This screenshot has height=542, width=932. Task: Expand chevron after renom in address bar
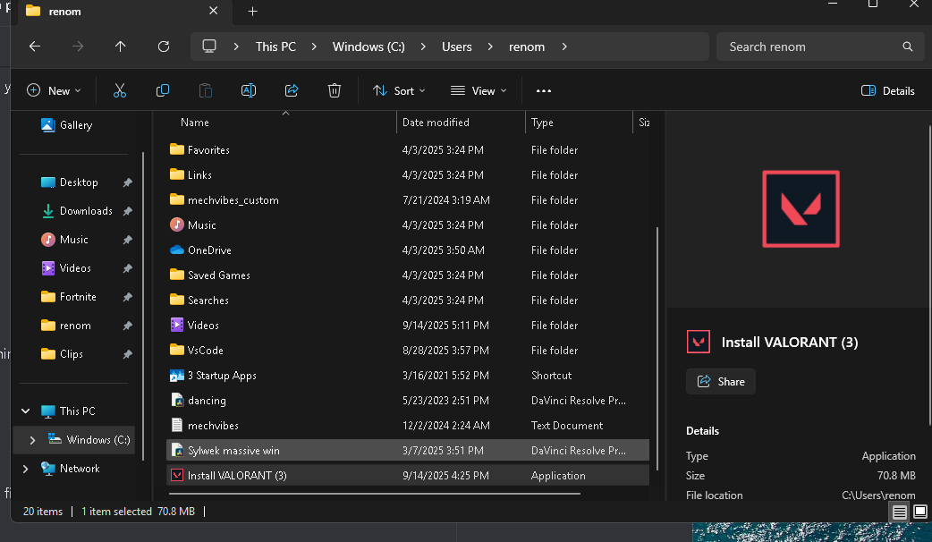564,47
